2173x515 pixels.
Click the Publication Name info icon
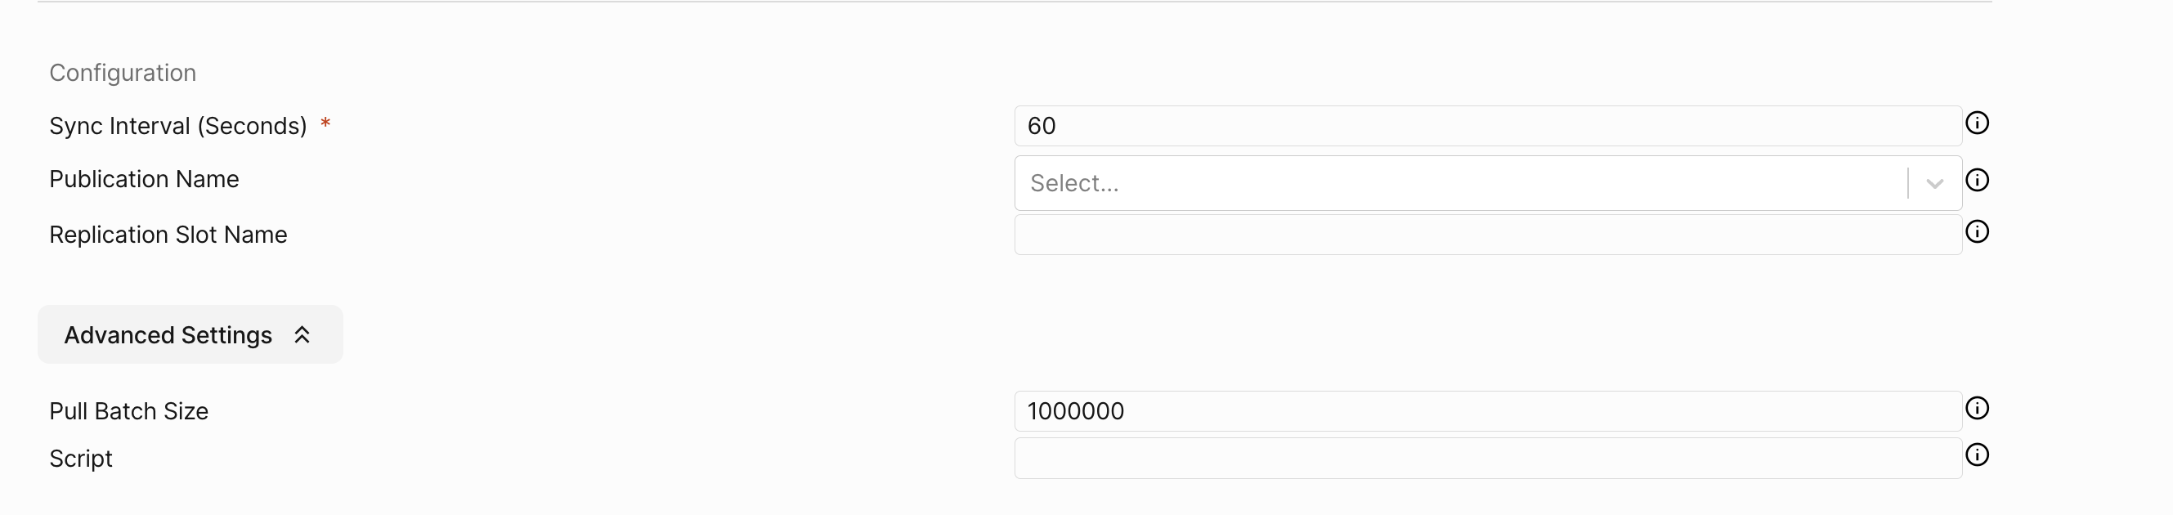[1978, 181]
